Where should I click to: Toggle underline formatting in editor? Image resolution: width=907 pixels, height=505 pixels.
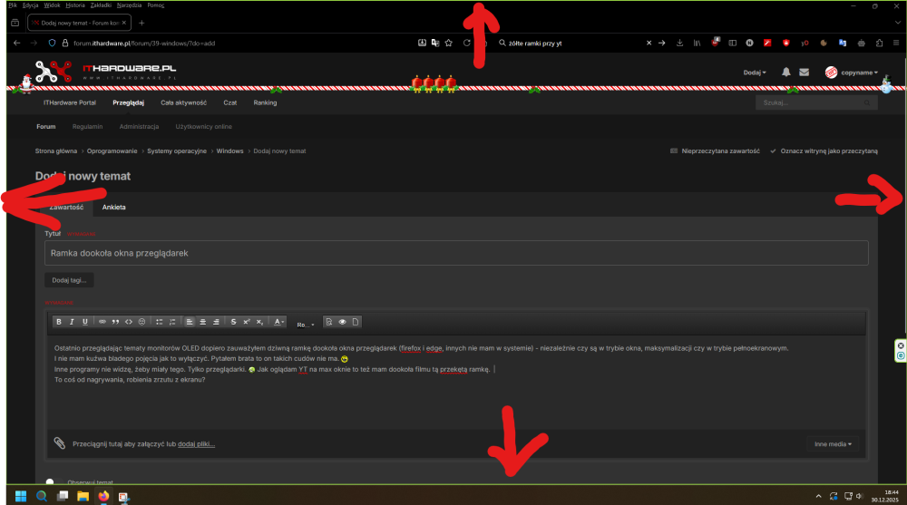pos(85,322)
